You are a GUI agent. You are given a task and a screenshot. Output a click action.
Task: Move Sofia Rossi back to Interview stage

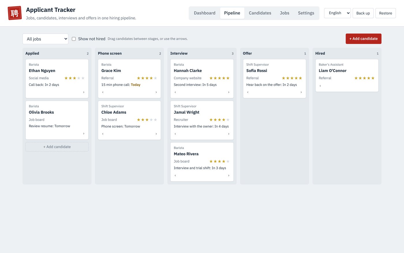tap(248, 92)
